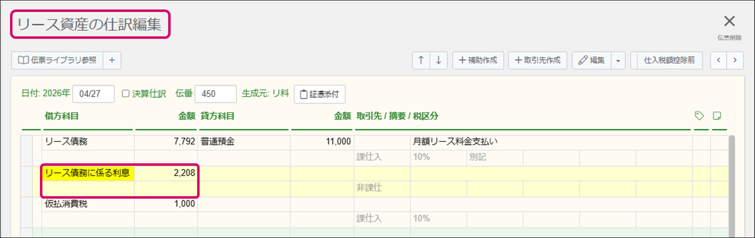Click 補助作成 to create a sub-account
The image size is (755, 238).
pyautogui.click(x=478, y=60)
